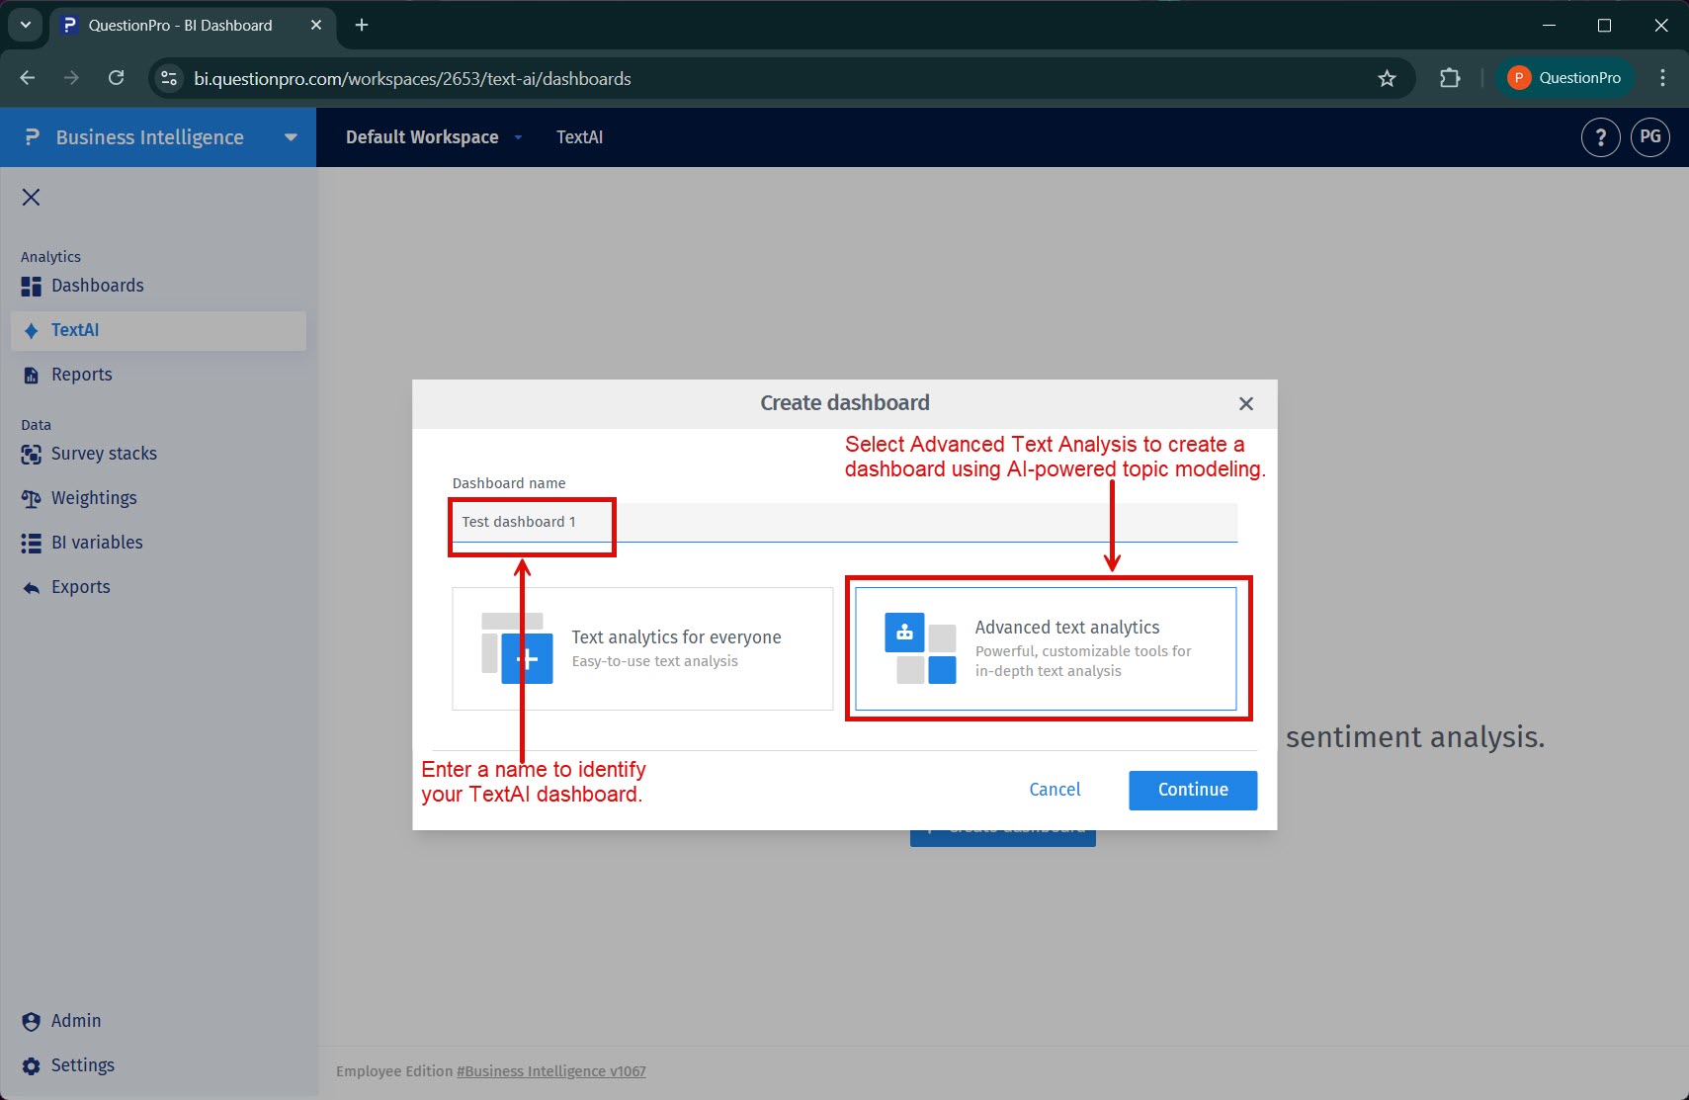The height and width of the screenshot is (1100, 1689).
Task: Open the PG user profile avatar
Action: coord(1650,137)
